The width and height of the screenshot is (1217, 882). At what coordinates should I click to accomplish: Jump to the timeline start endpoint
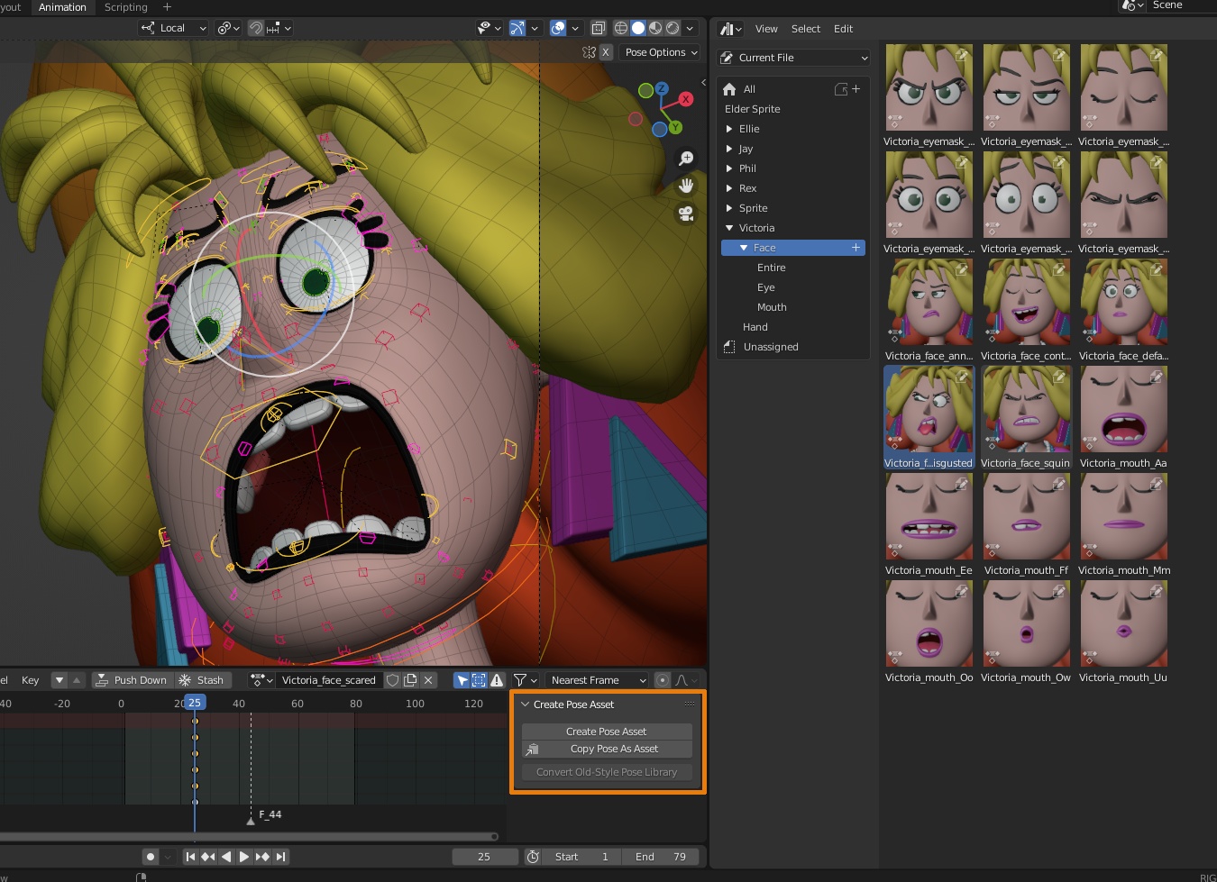click(x=190, y=857)
